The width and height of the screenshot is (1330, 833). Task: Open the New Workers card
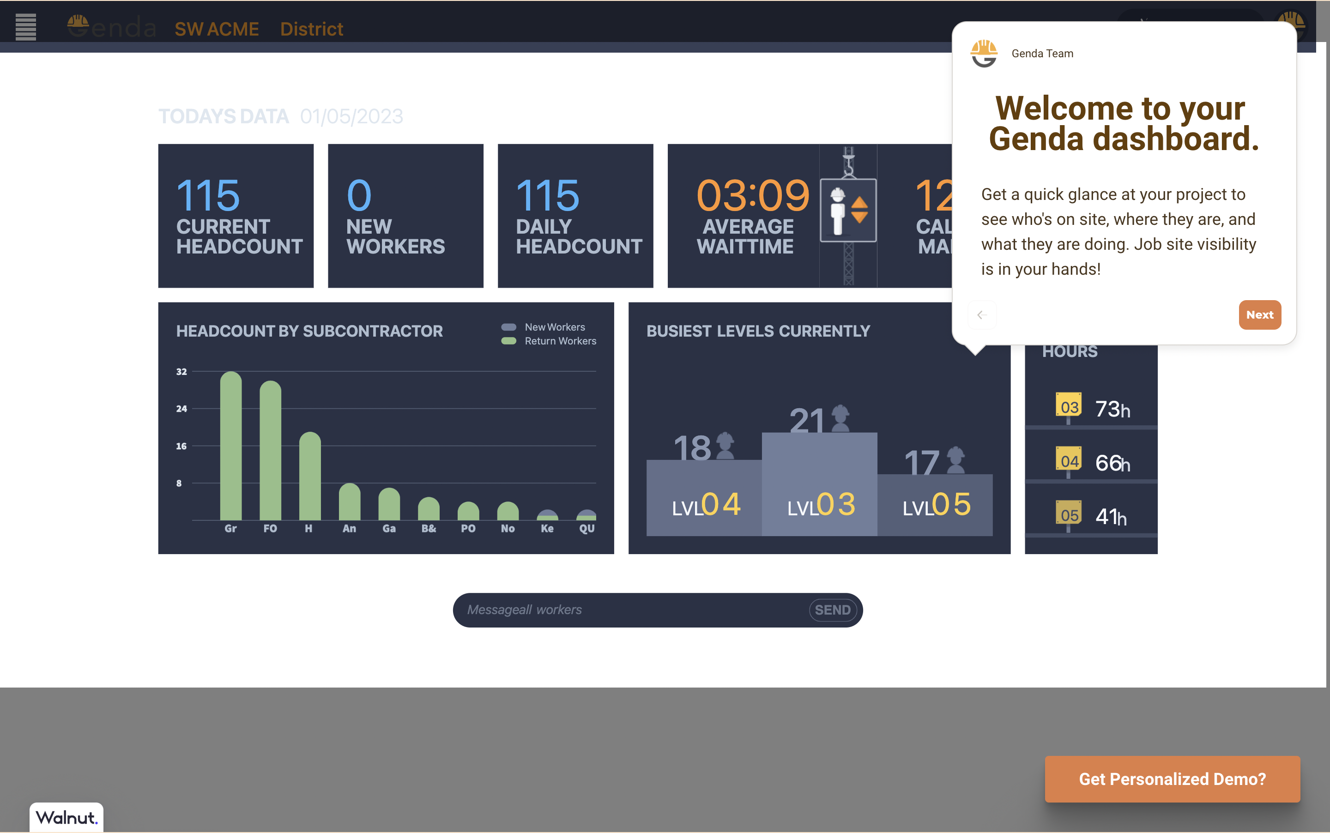405,216
